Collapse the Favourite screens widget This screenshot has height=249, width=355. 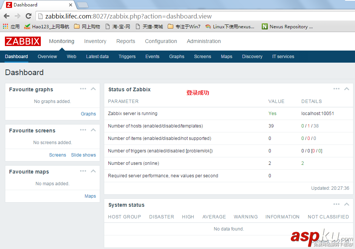point(93,130)
